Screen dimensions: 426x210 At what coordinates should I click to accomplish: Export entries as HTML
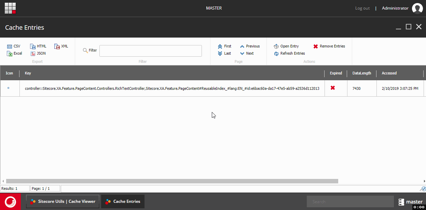(38, 46)
